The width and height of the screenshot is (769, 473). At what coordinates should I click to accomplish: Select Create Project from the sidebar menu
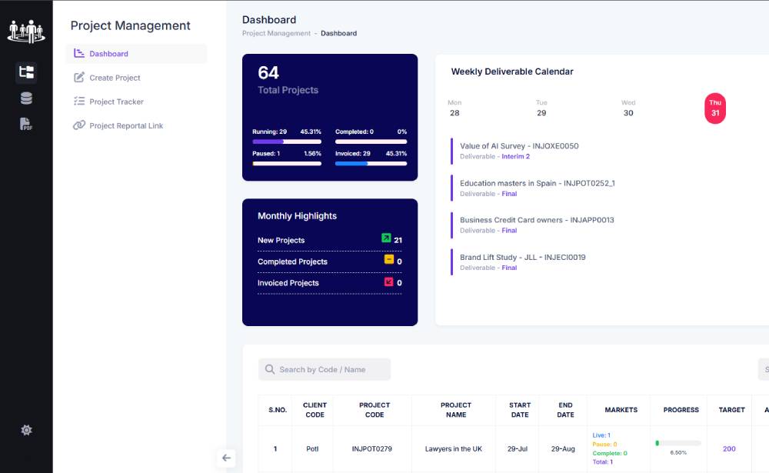coord(114,77)
